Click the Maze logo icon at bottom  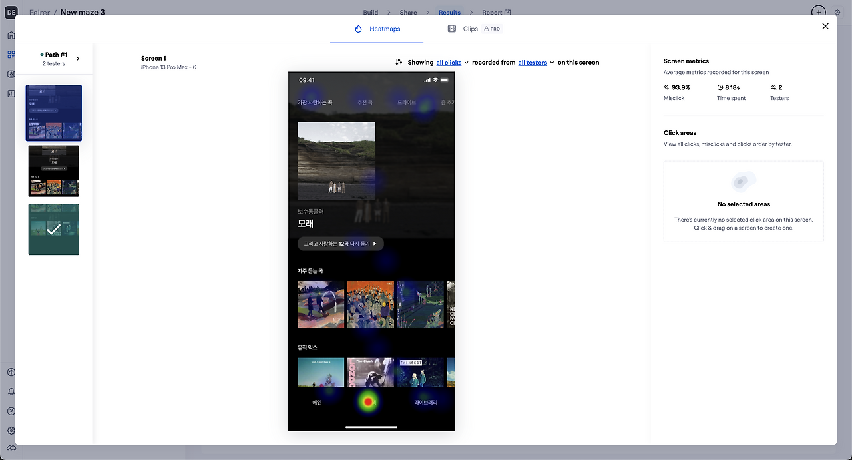[11, 449]
